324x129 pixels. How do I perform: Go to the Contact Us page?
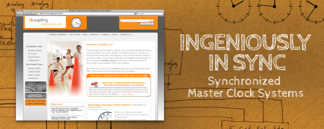125,35
